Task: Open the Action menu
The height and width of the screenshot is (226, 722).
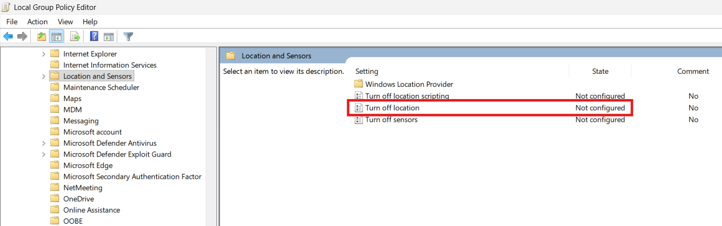Action: (37, 22)
